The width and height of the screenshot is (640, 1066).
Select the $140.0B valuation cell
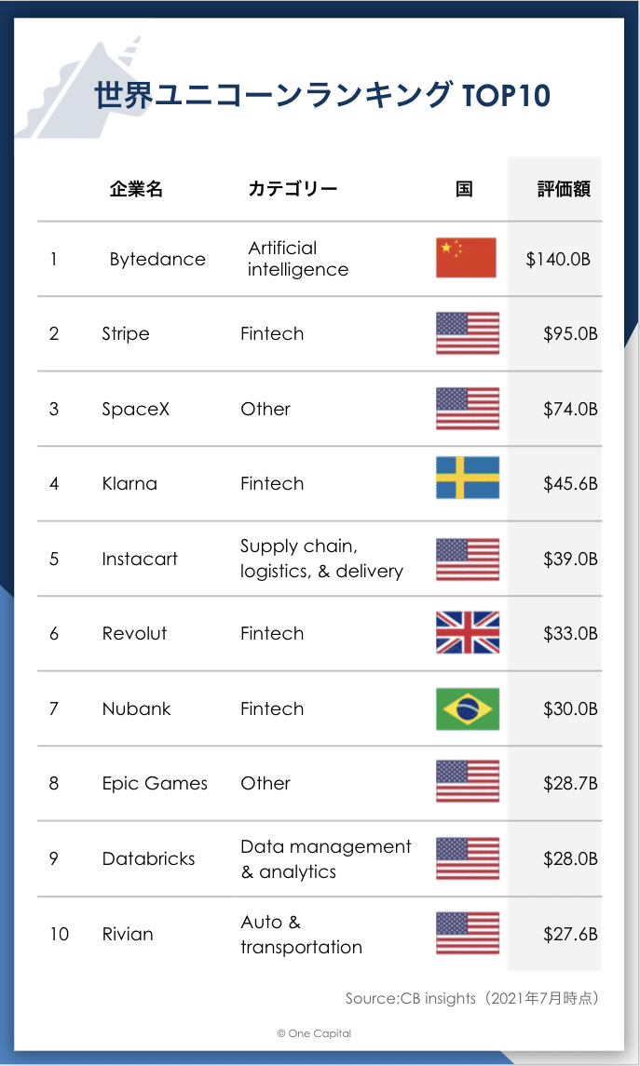[x=558, y=259]
